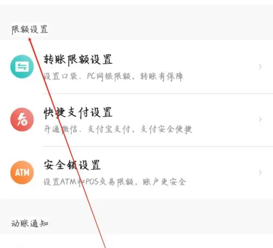The image size is (273, 248).
Task: Open the 转账限额设置 title
Action: (x=78, y=60)
